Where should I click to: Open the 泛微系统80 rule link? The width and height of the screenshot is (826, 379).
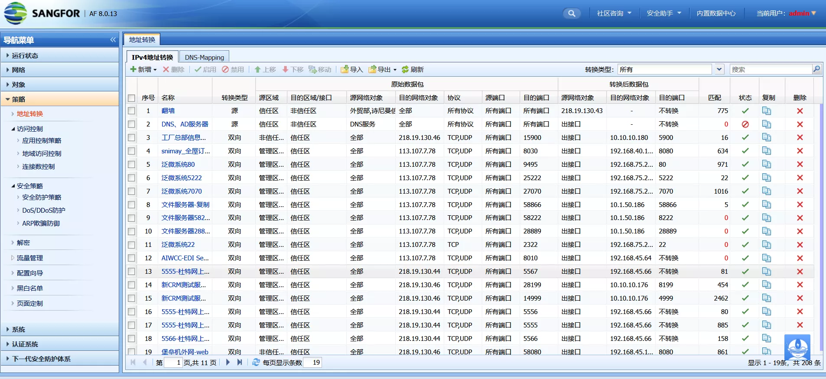pyautogui.click(x=178, y=165)
